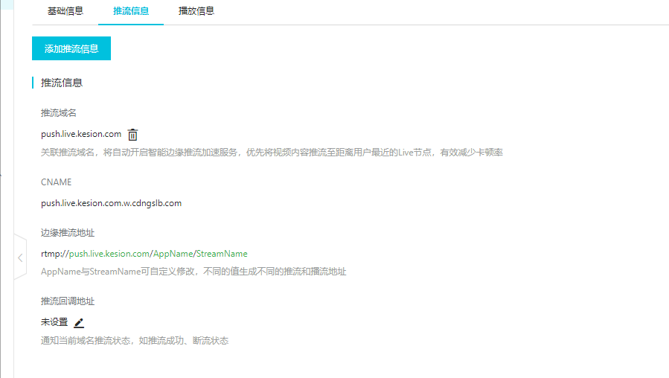Click the AppName与StreamName hint text
The image size is (669, 378).
193,272
